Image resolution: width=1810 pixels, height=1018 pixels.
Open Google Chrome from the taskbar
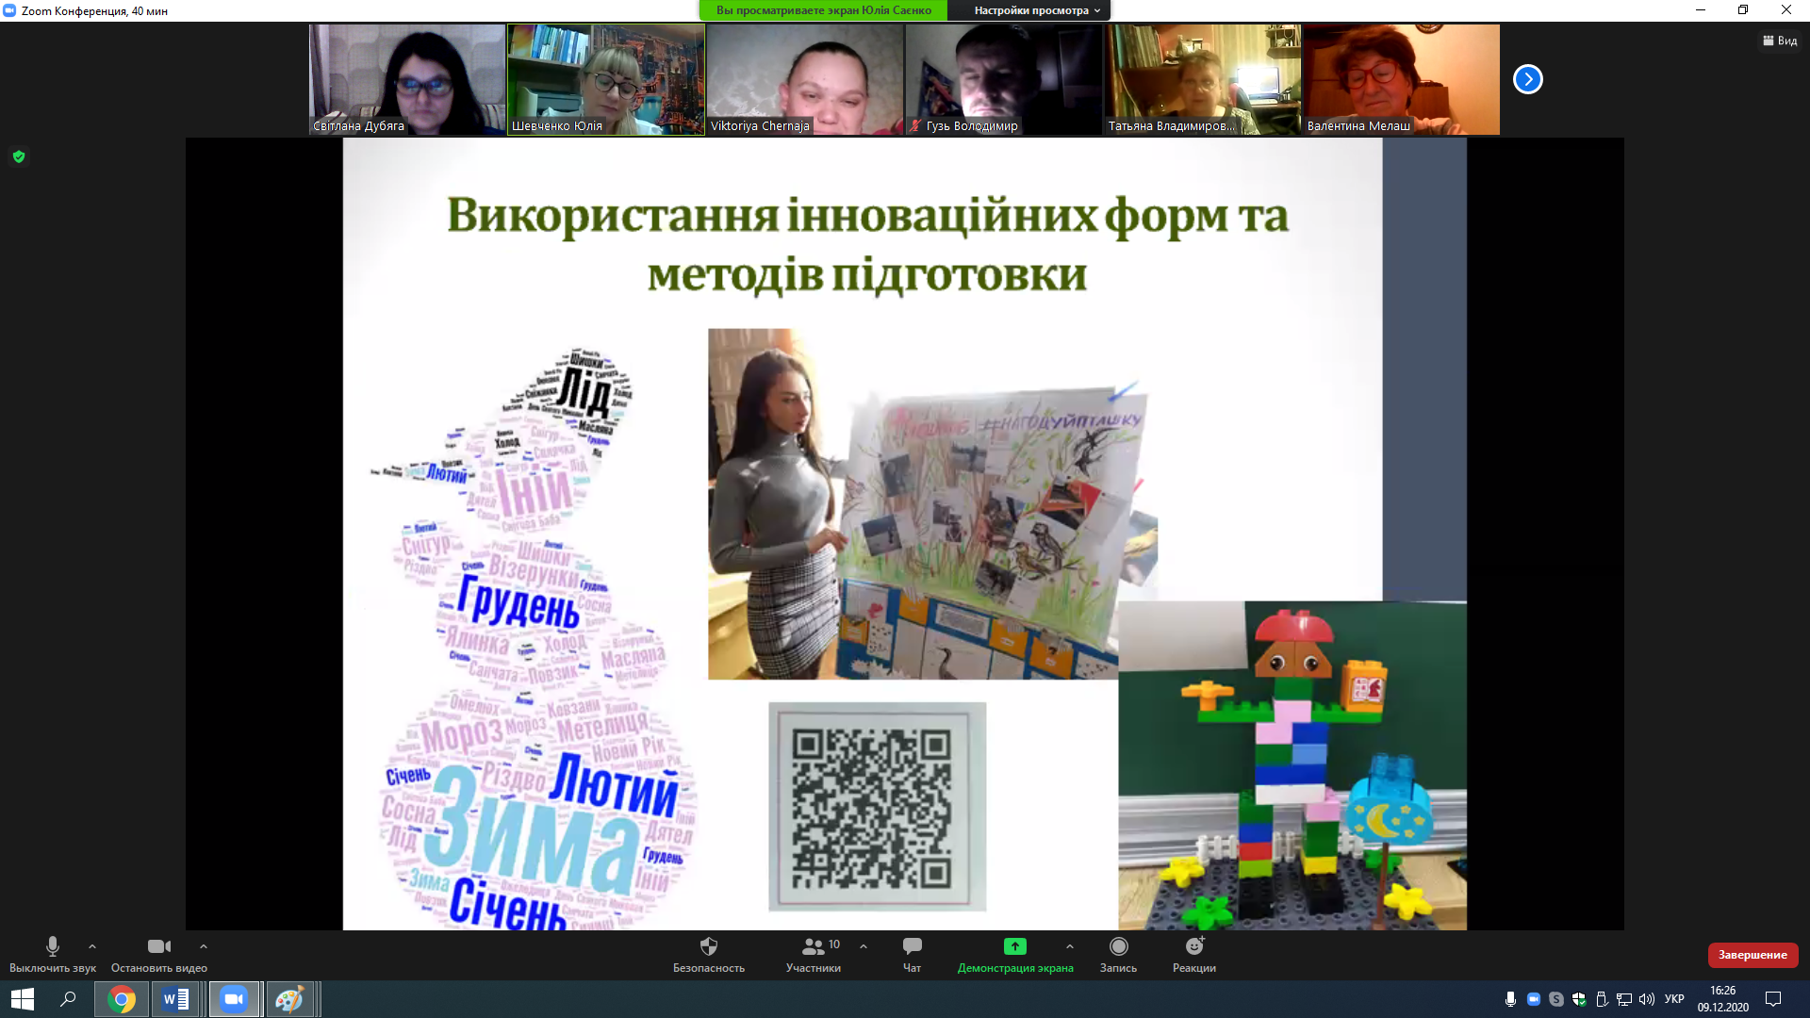coord(122,999)
